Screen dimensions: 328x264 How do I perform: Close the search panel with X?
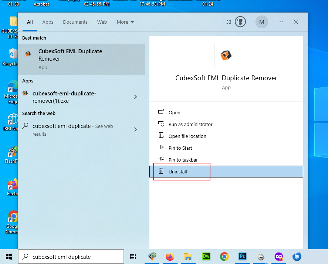pos(296,22)
